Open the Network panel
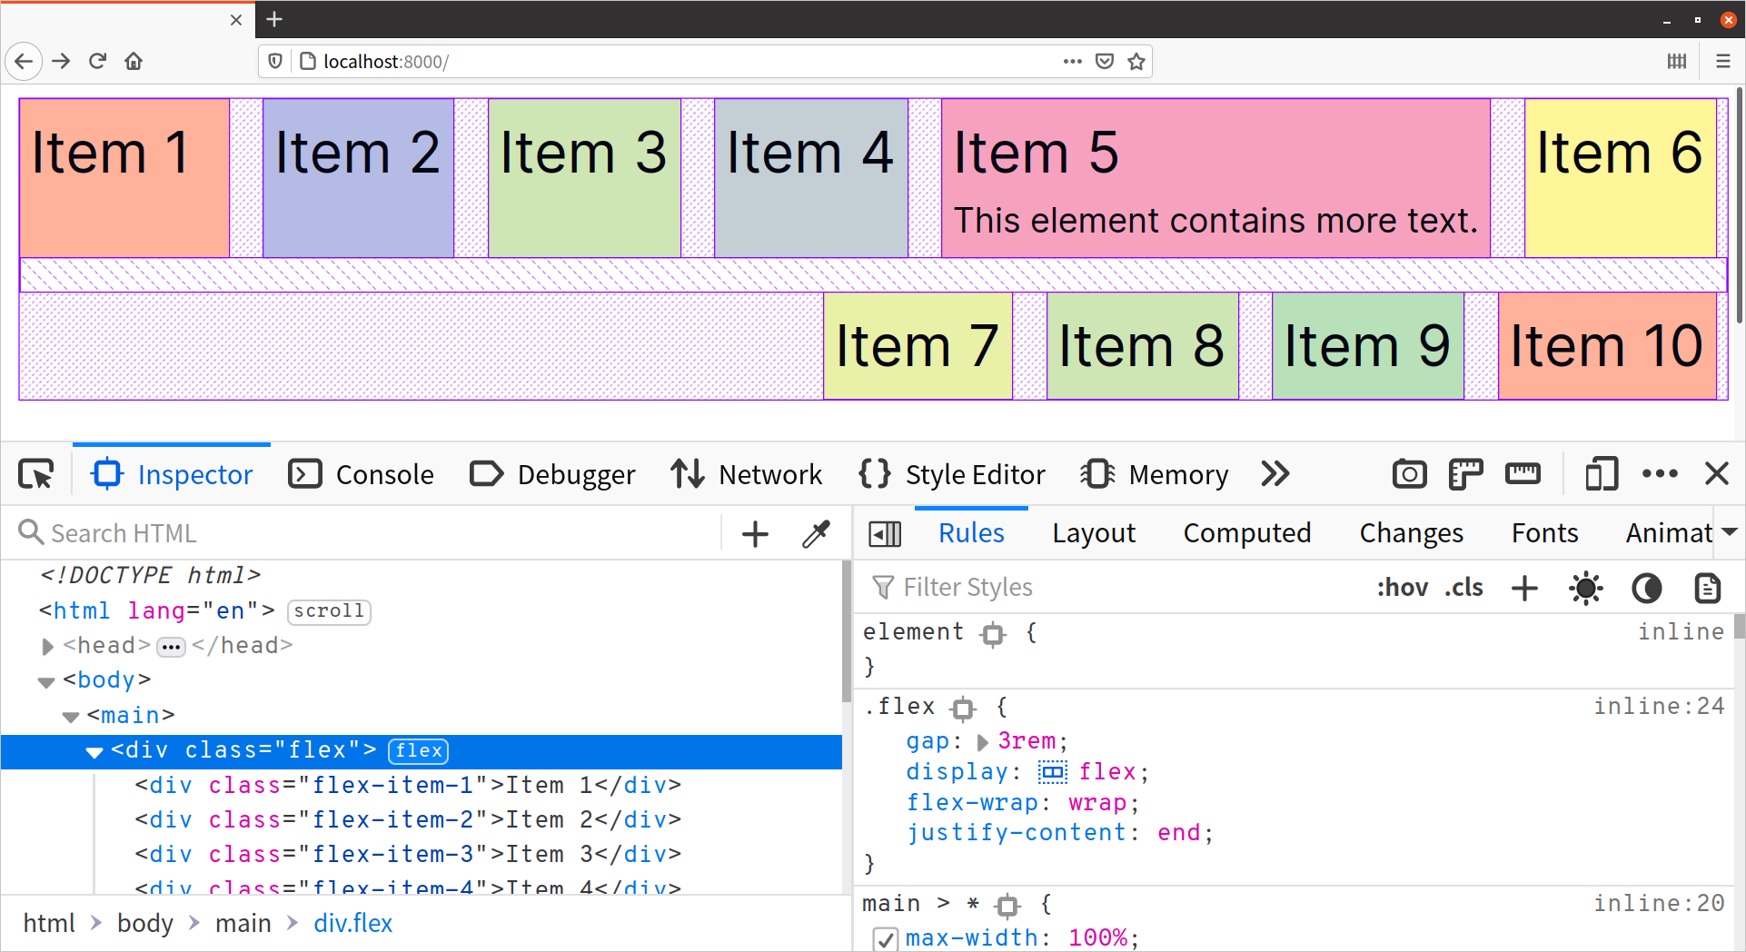 click(x=747, y=473)
